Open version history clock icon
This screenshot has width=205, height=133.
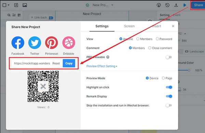point(167,5)
